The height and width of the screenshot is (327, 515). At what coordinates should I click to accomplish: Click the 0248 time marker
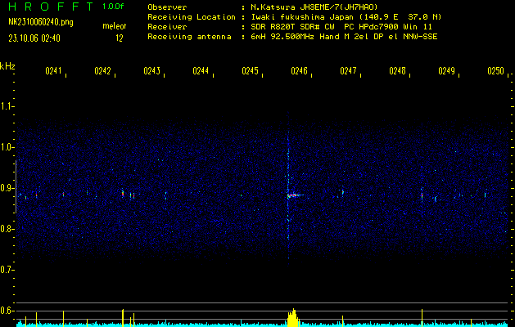click(x=397, y=72)
